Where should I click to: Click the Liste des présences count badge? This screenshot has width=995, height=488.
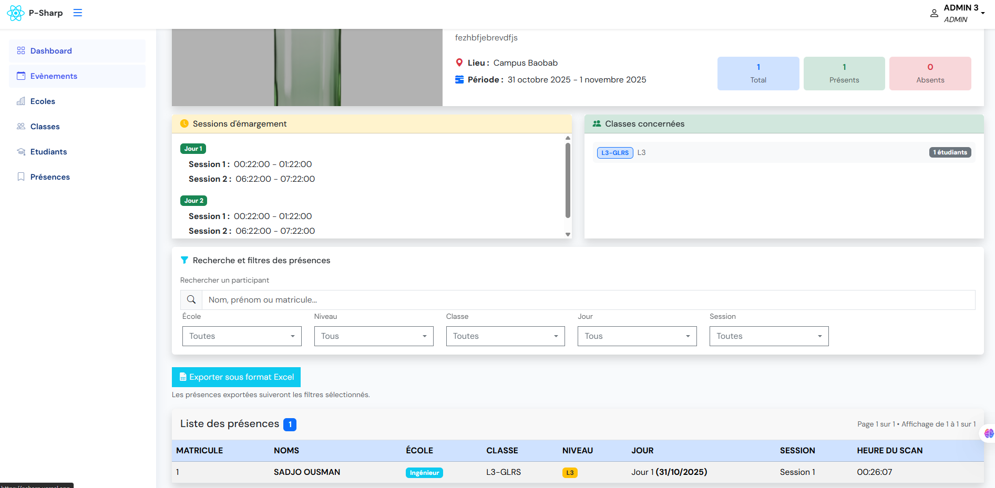point(290,424)
